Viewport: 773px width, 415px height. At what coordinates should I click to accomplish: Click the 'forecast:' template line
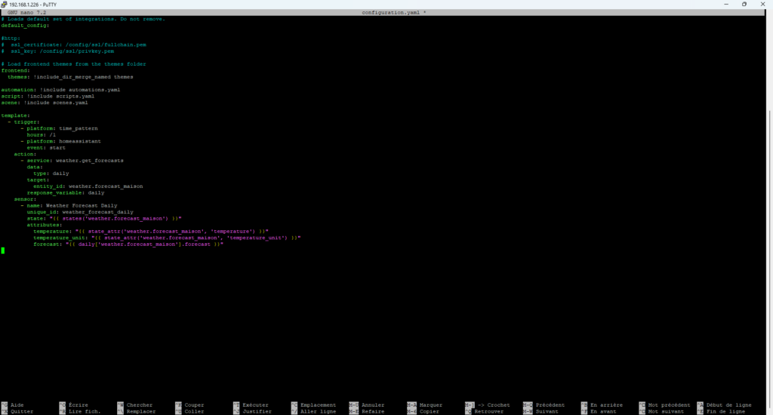(128, 244)
